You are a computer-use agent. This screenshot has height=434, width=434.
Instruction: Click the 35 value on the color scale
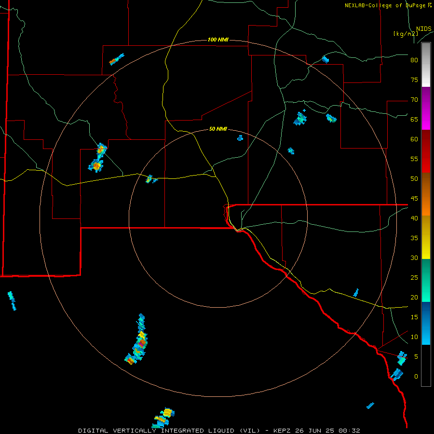(x=414, y=238)
